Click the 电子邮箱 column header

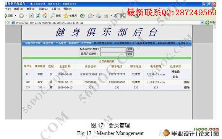156,66
